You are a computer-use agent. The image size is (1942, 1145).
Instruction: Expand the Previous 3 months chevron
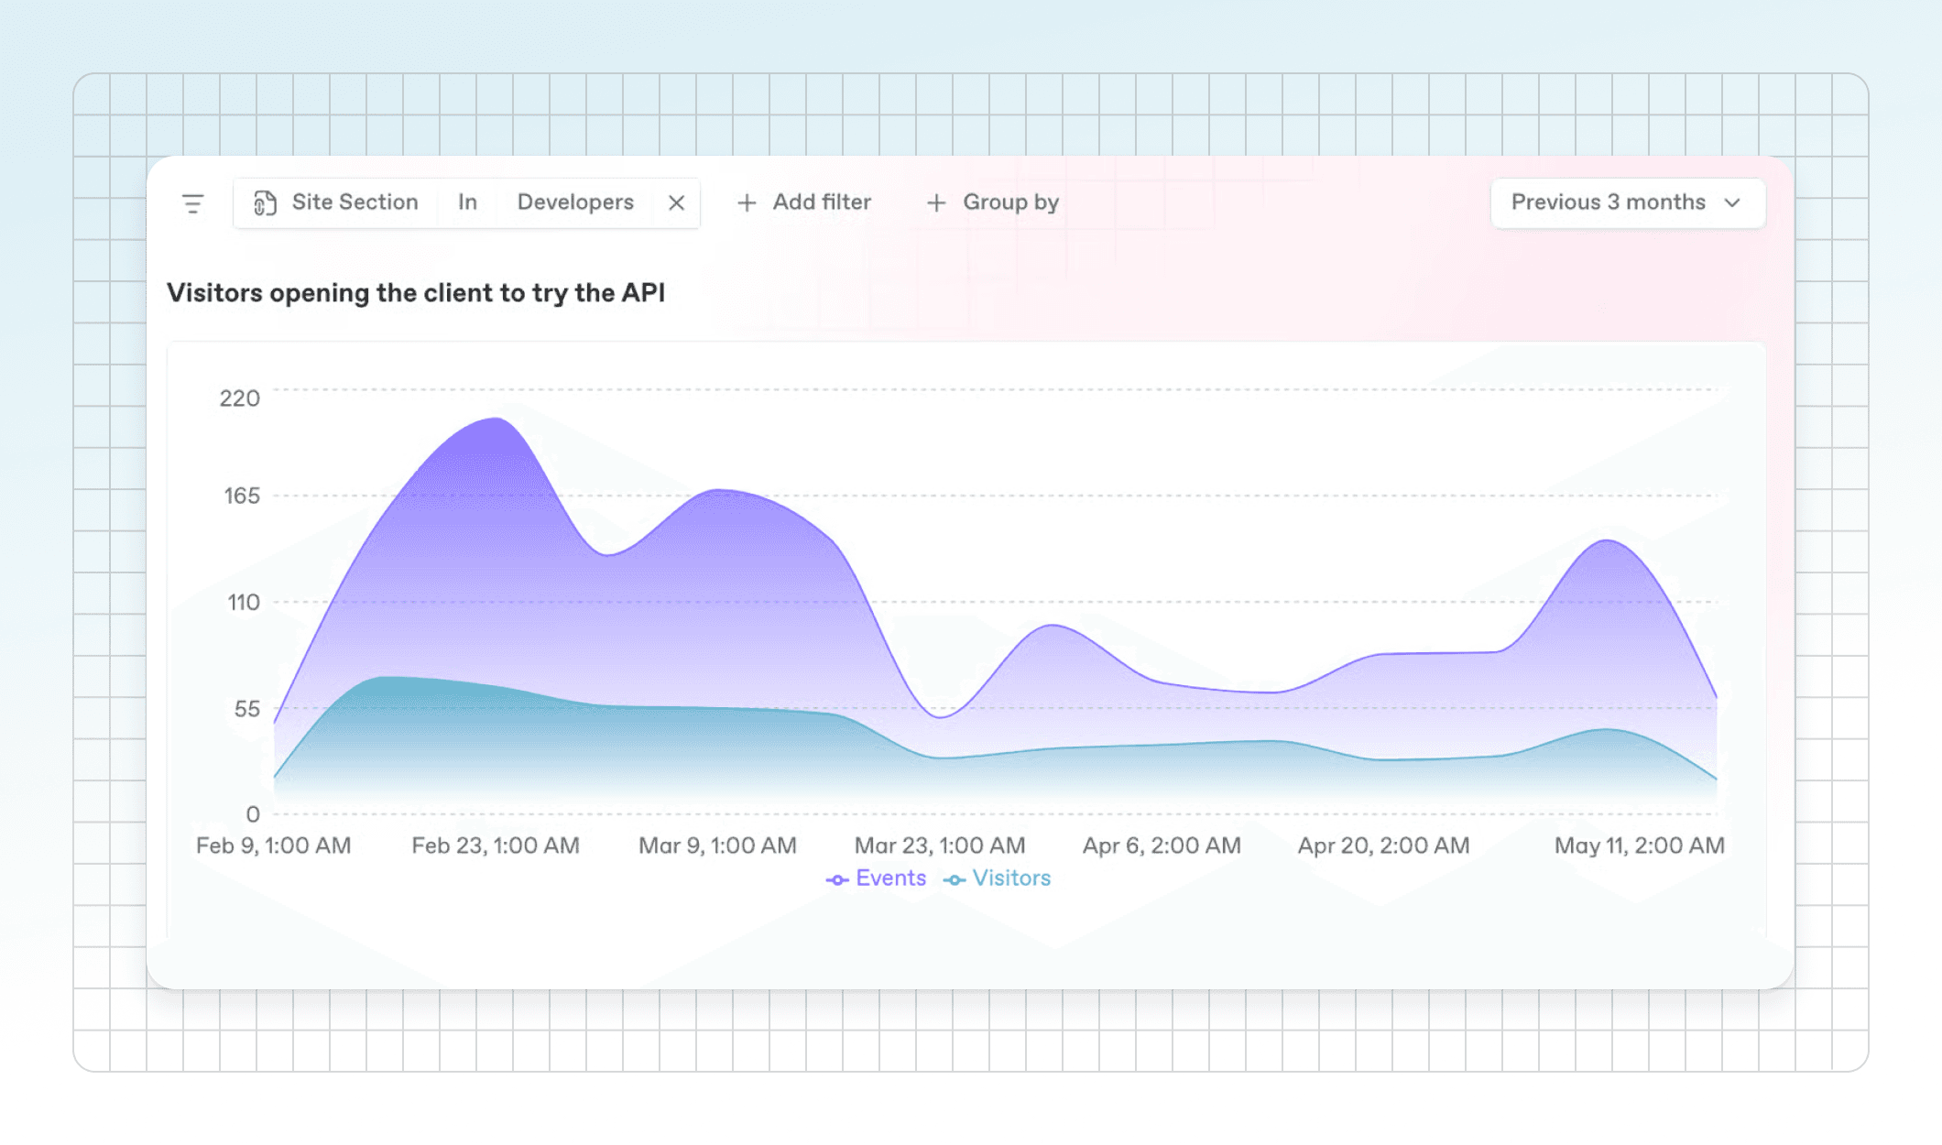point(1732,203)
